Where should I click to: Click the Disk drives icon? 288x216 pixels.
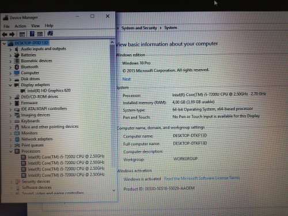pos(17,79)
